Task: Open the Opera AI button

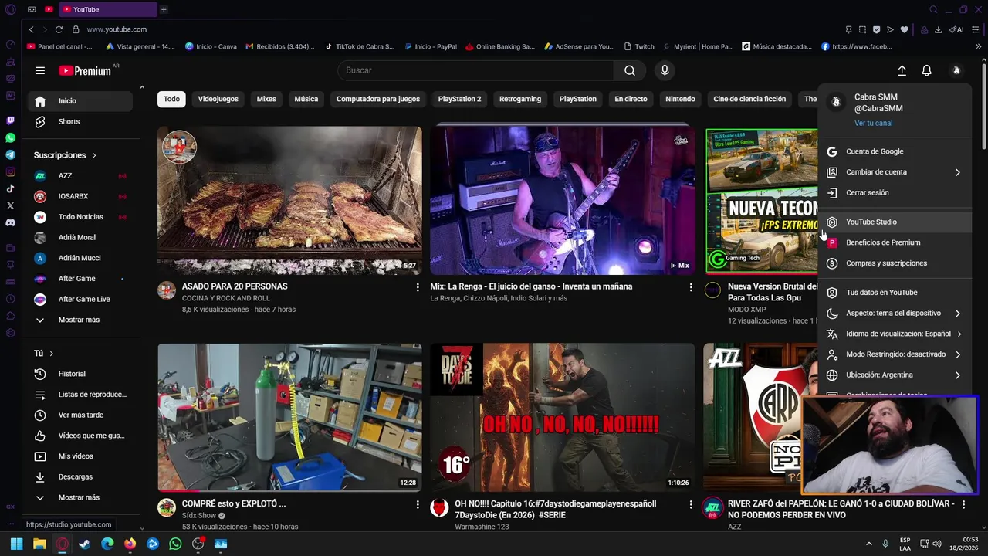Action: click(x=958, y=29)
